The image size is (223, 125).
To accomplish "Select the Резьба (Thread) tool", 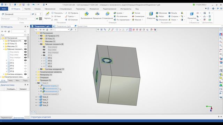I will click(173, 13).
